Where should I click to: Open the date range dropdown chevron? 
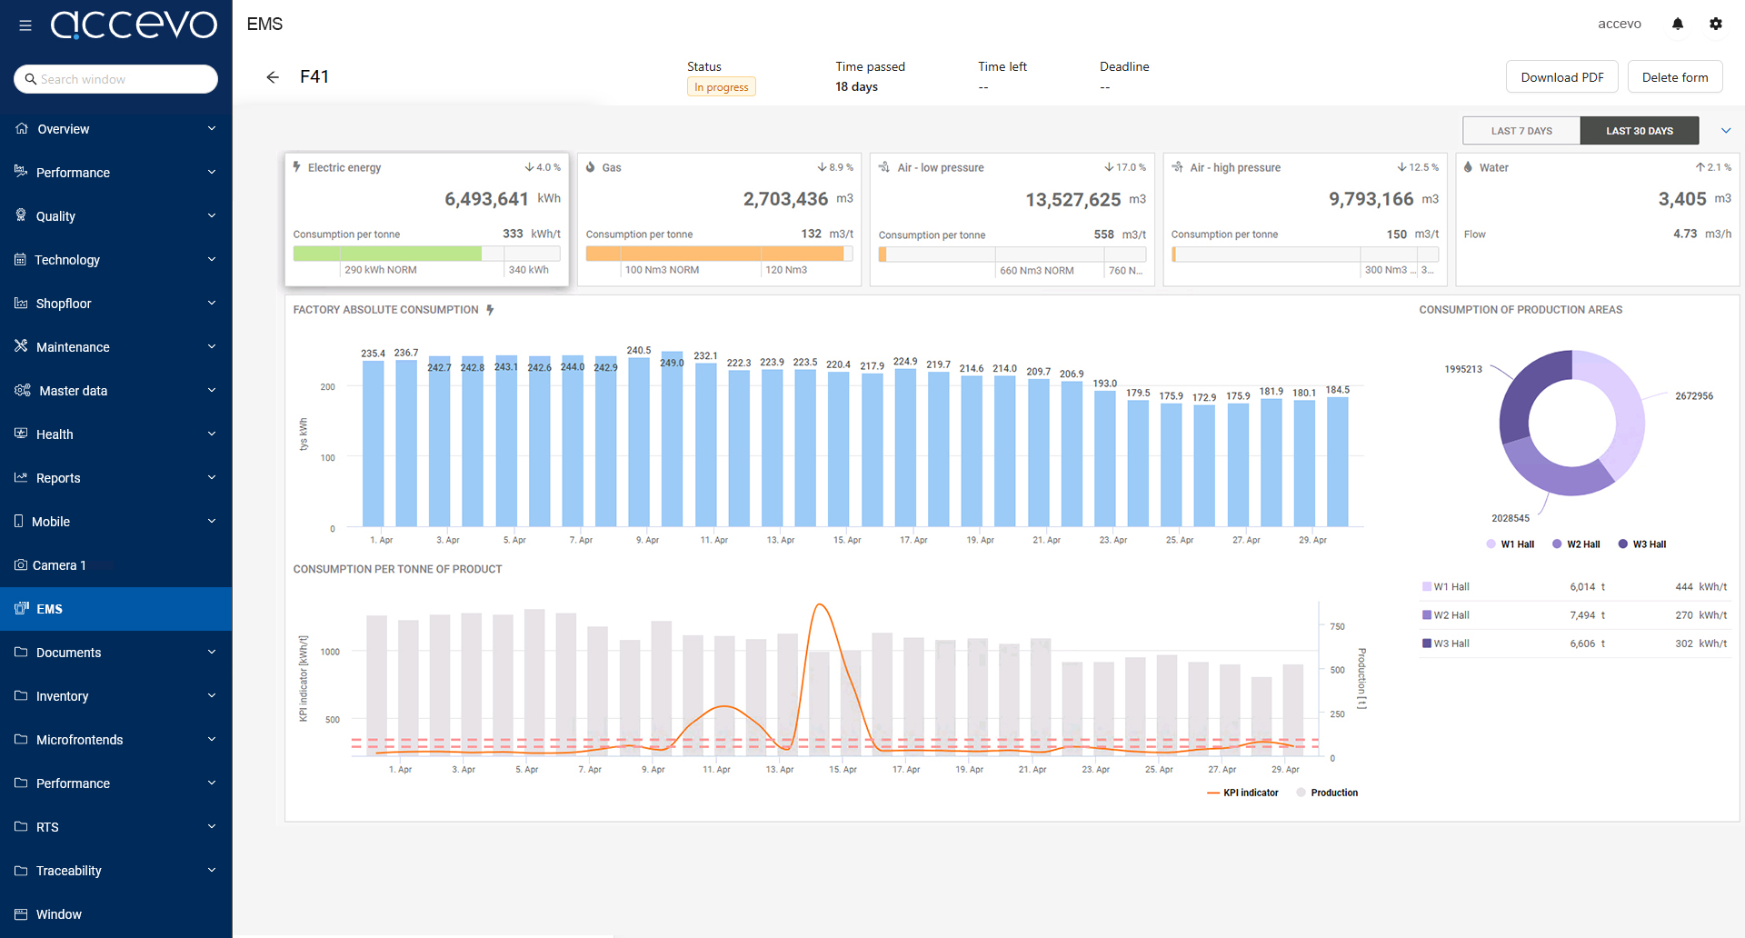coord(1726,130)
